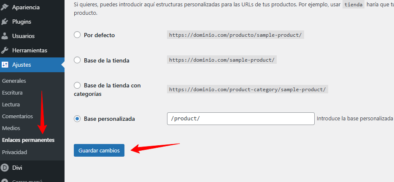Open the Plugins menu label
Viewport: 394px width, 182px height.
(x=22, y=22)
